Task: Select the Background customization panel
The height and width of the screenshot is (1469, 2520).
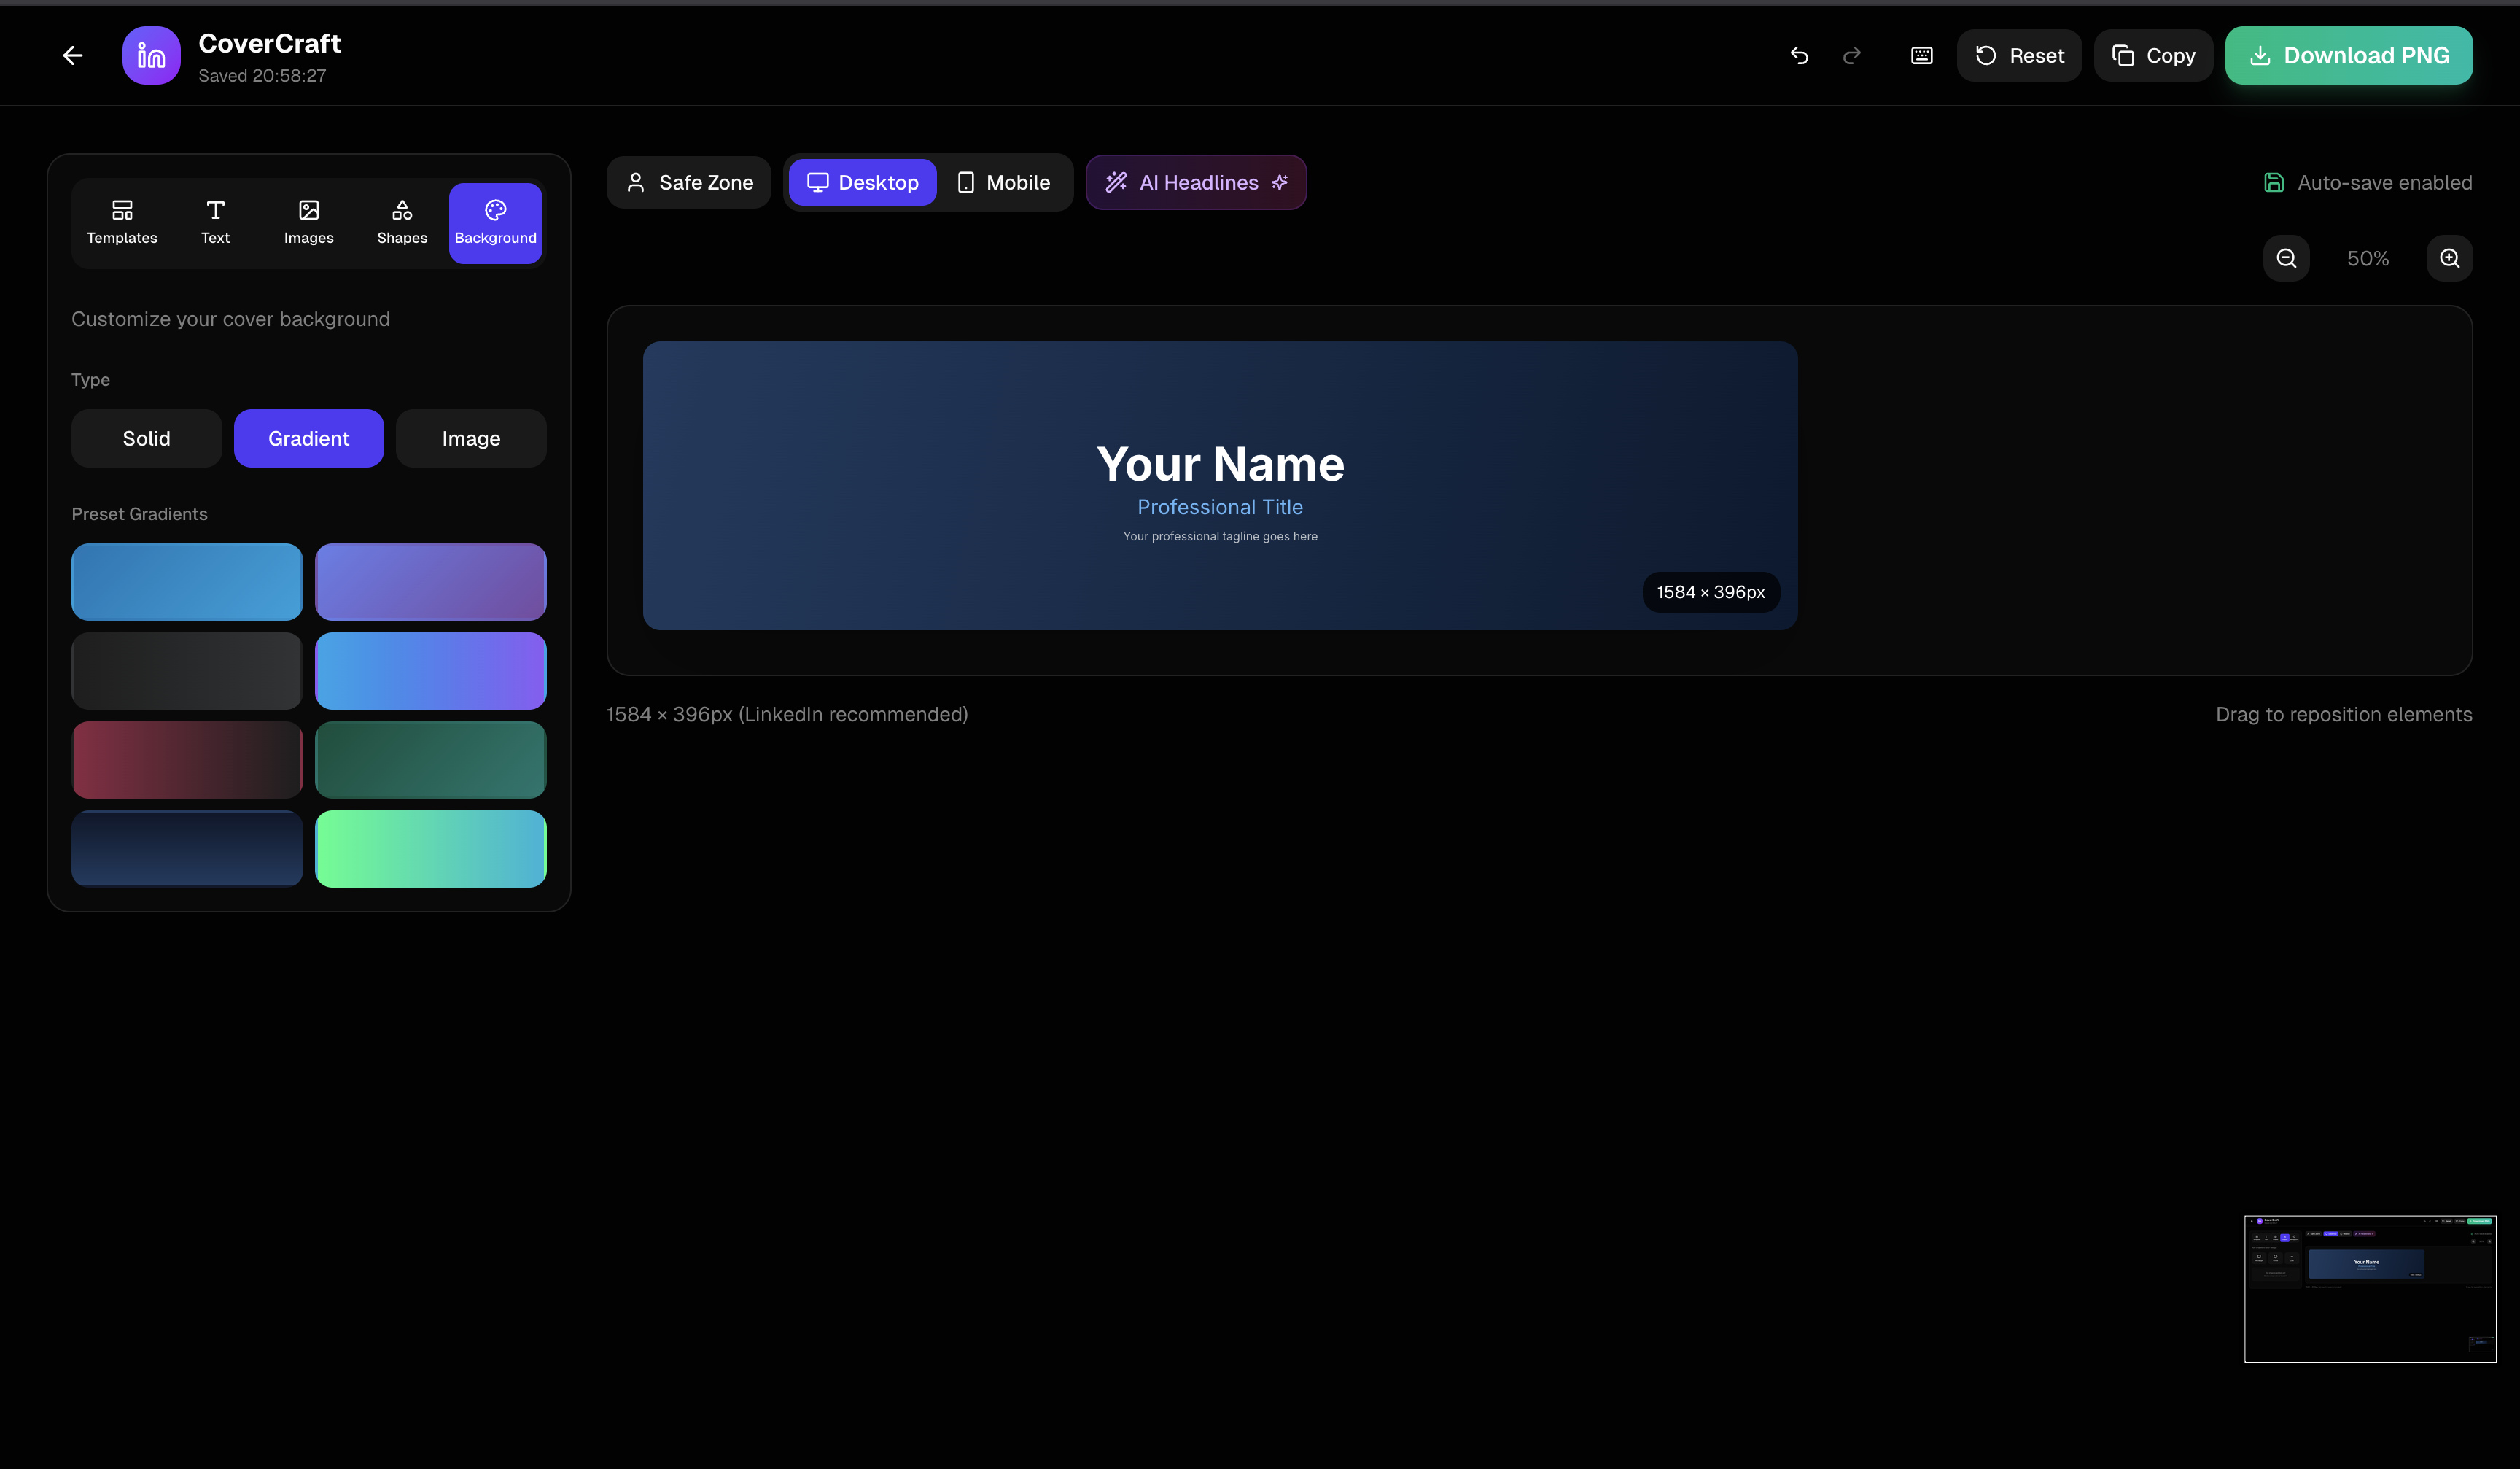Action: coord(495,222)
